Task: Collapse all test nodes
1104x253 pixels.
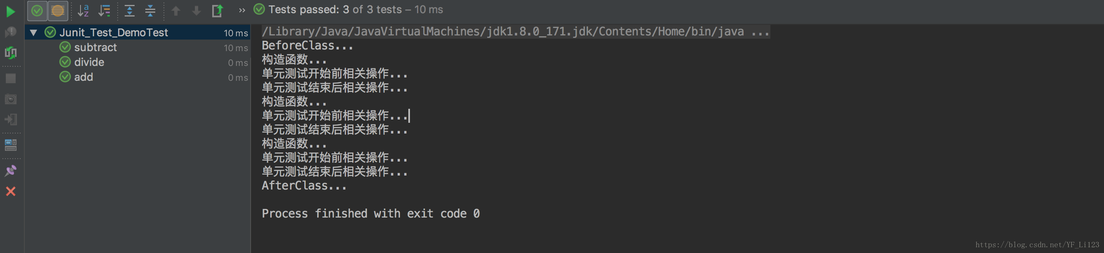Action: tap(150, 11)
